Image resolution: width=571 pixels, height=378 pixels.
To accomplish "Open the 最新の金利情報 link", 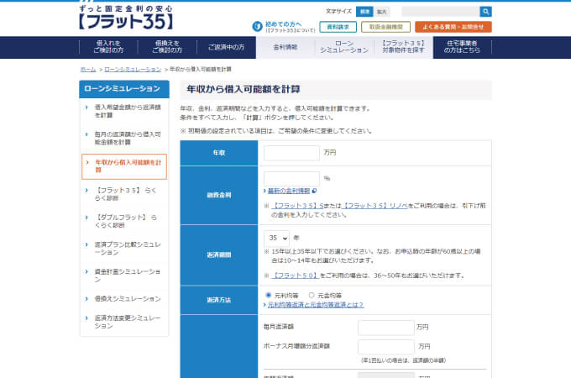I will (x=289, y=191).
